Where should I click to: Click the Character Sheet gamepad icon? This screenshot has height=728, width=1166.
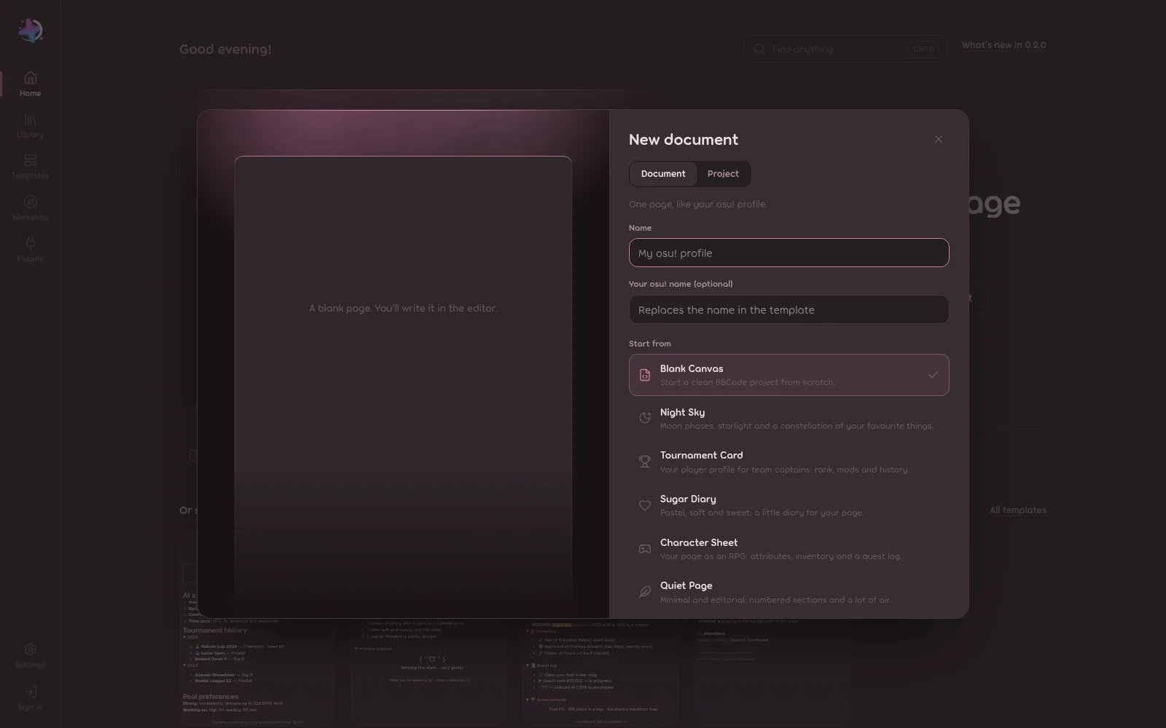[645, 549]
